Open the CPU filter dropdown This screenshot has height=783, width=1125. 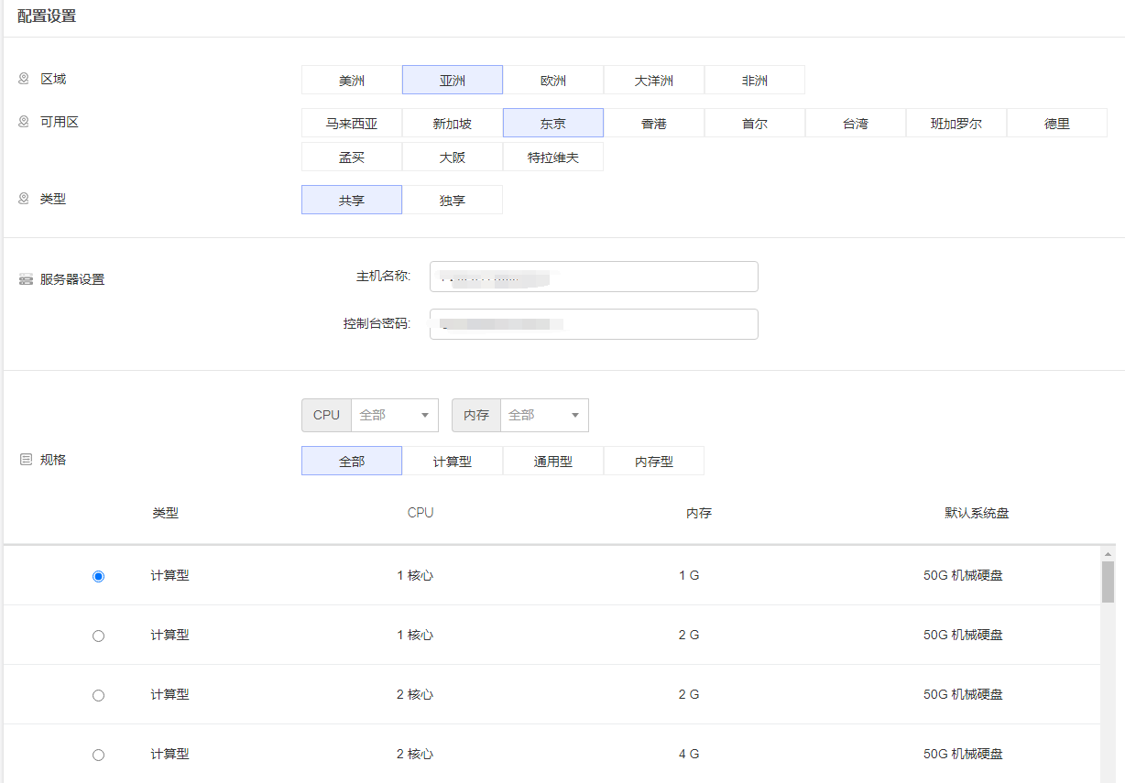[394, 415]
